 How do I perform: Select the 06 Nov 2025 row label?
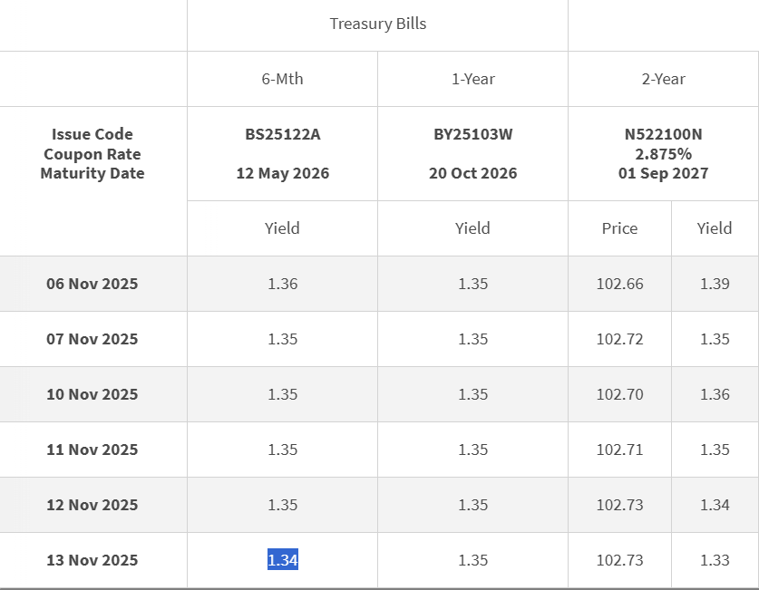coord(92,284)
